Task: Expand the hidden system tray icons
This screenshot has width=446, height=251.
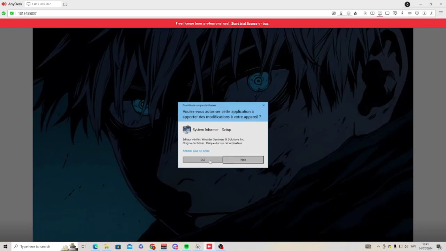Action: [378, 246]
